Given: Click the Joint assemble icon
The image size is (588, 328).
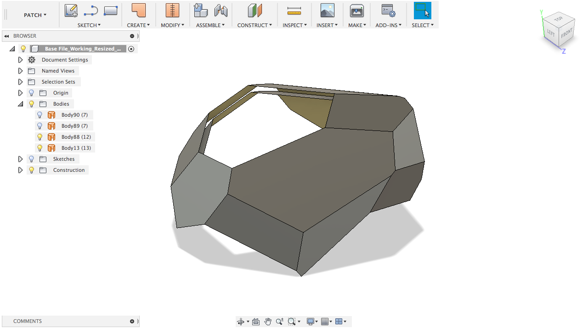Looking at the screenshot, I should tap(221, 11).
